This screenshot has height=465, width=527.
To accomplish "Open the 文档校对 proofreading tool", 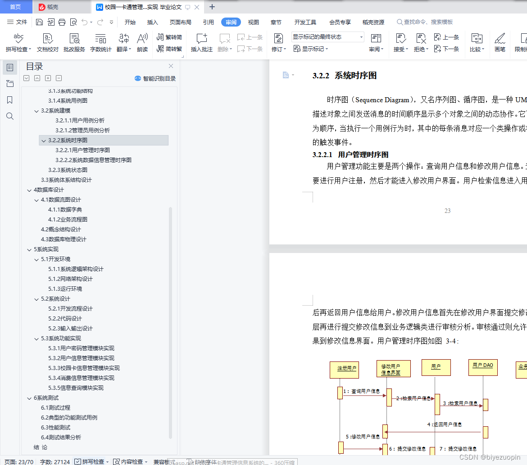I will [47, 42].
